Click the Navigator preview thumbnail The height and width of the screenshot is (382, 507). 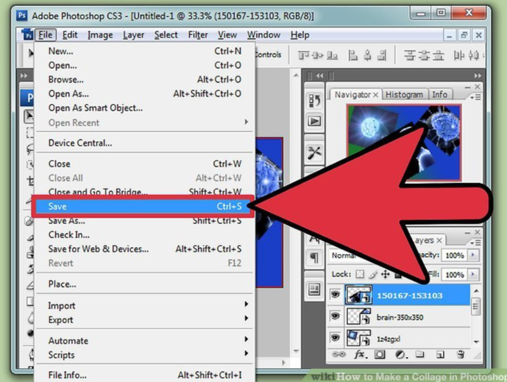[404, 142]
